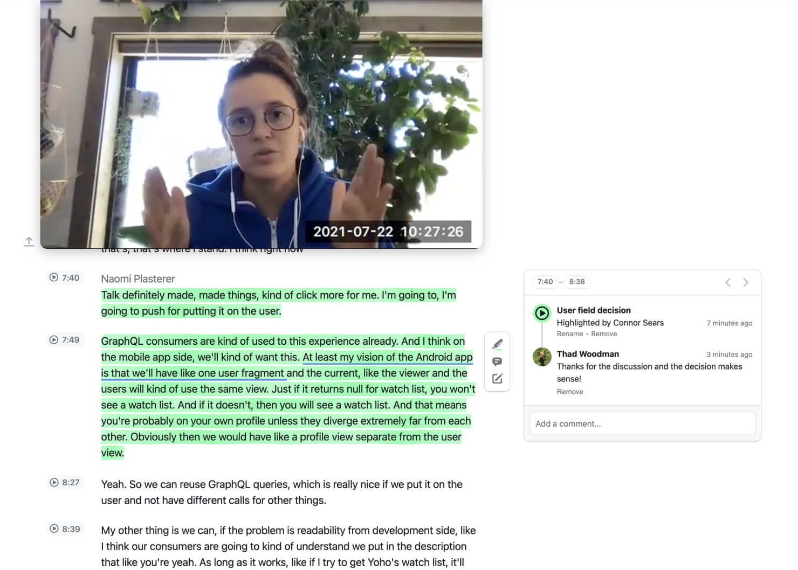
Task: Click the comment bubble icon
Action: click(x=498, y=362)
